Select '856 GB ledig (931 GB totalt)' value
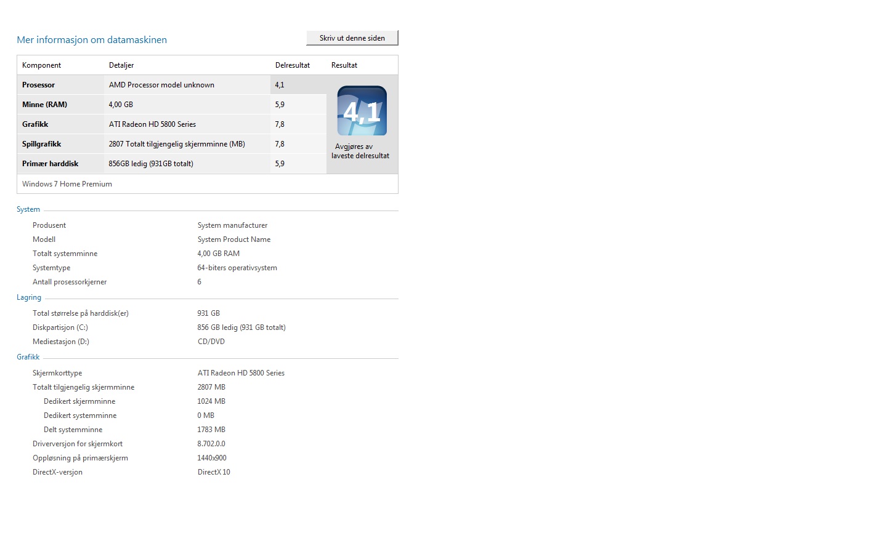The height and width of the screenshot is (554, 887). (x=241, y=327)
